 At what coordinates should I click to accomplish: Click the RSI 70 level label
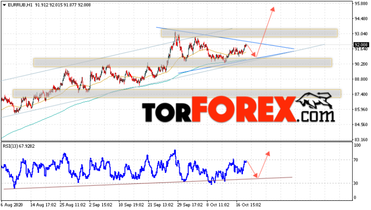point(356,160)
